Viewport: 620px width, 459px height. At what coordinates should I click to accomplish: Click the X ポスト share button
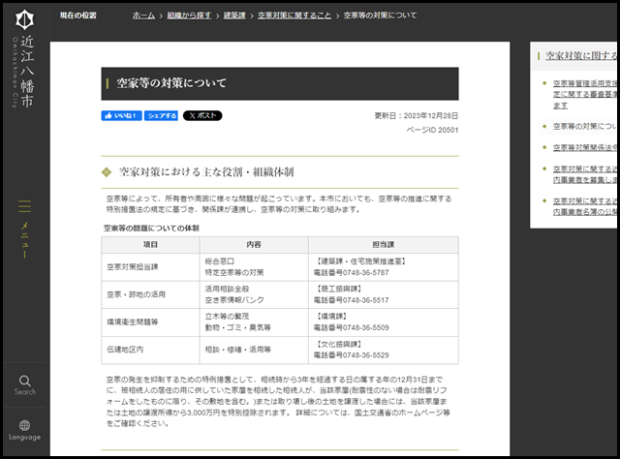tap(202, 115)
